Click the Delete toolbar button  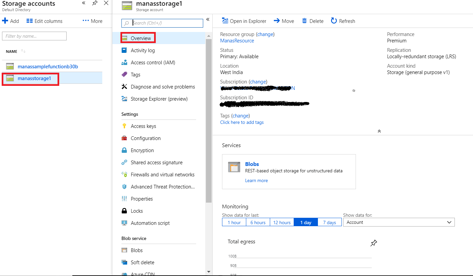click(313, 21)
